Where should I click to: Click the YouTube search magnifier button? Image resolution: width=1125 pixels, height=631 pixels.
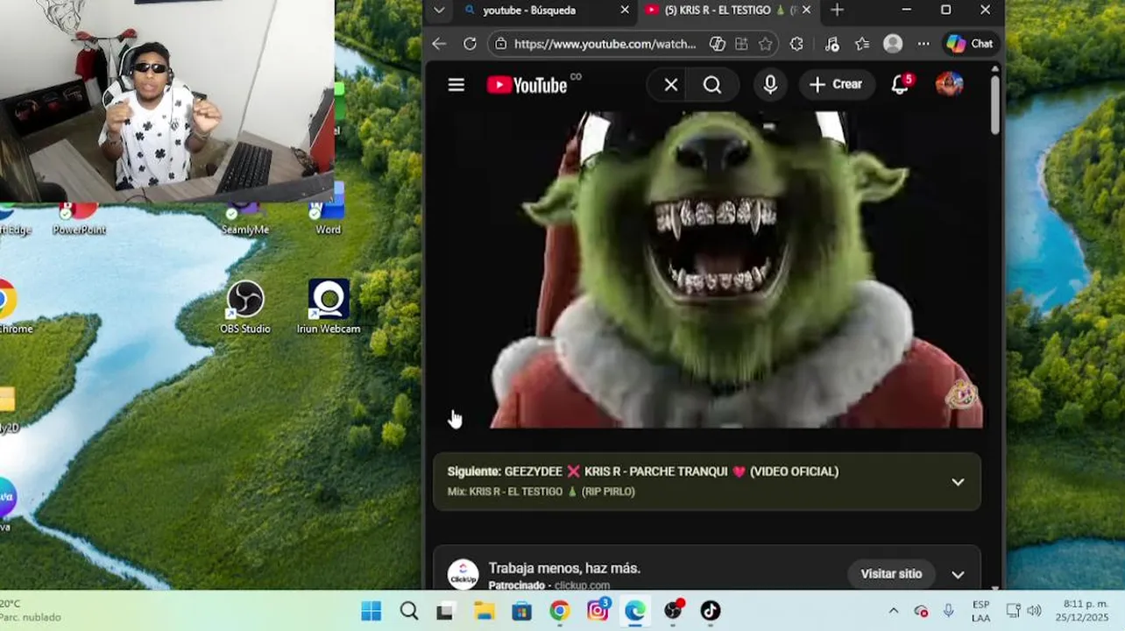point(712,85)
